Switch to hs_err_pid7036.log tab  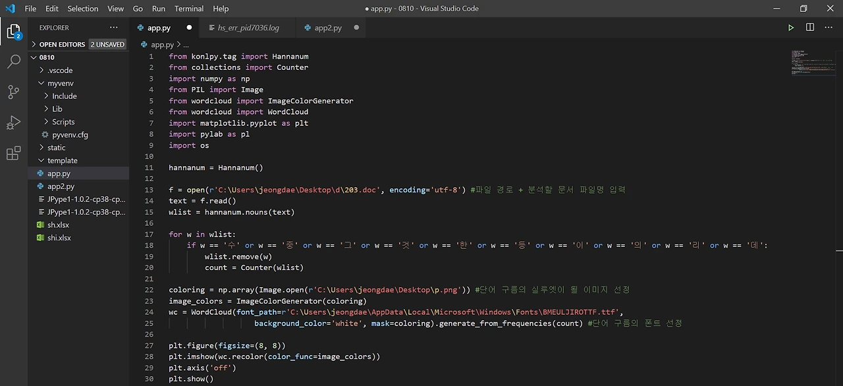pyautogui.click(x=248, y=28)
